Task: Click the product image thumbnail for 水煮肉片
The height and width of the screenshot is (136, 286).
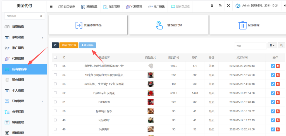Action: point(151,129)
